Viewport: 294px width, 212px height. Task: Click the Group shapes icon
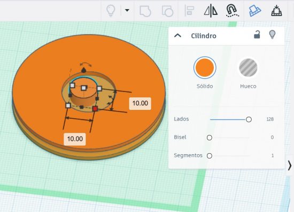click(x=145, y=11)
